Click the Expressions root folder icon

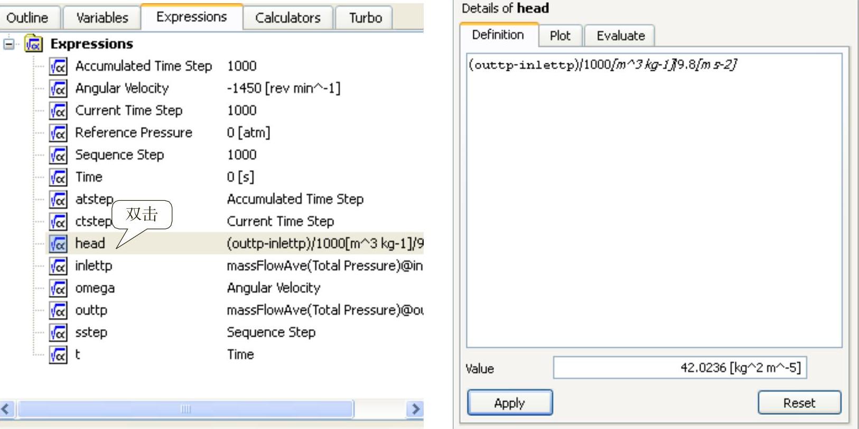(34, 44)
